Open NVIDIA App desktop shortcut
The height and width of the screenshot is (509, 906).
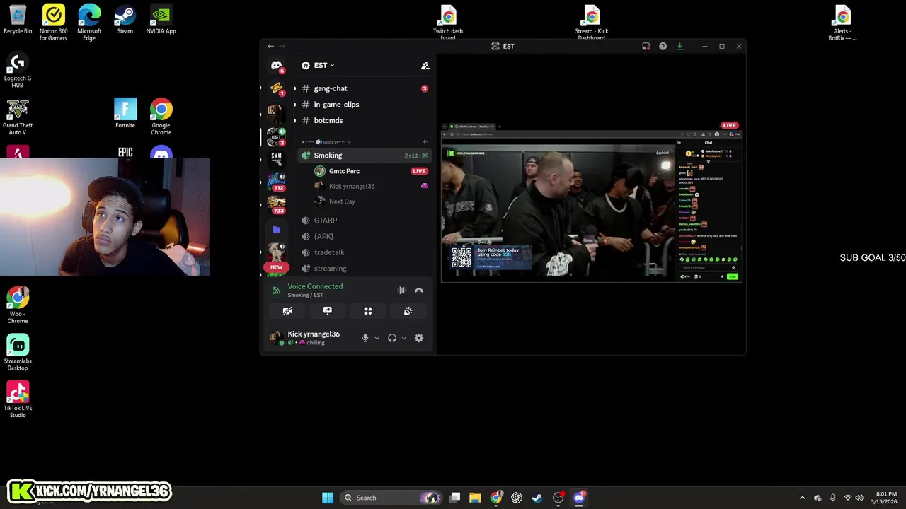click(161, 20)
